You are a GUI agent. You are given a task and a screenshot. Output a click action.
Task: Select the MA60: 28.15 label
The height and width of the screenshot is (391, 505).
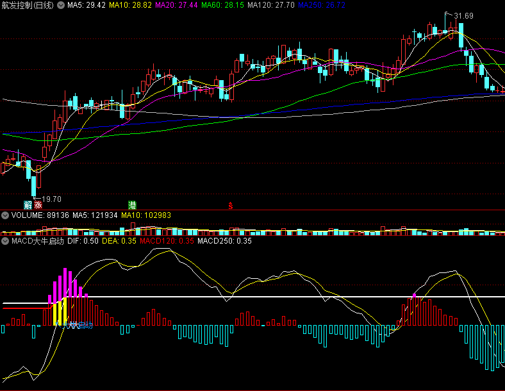(x=222, y=5)
